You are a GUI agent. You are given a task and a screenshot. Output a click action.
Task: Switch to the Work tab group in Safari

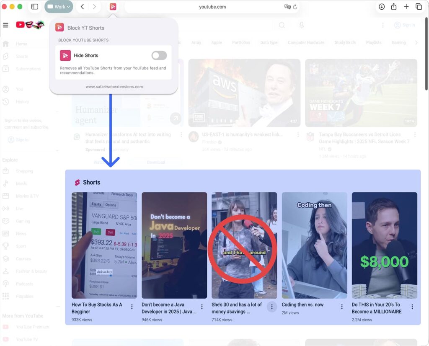[58, 7]
